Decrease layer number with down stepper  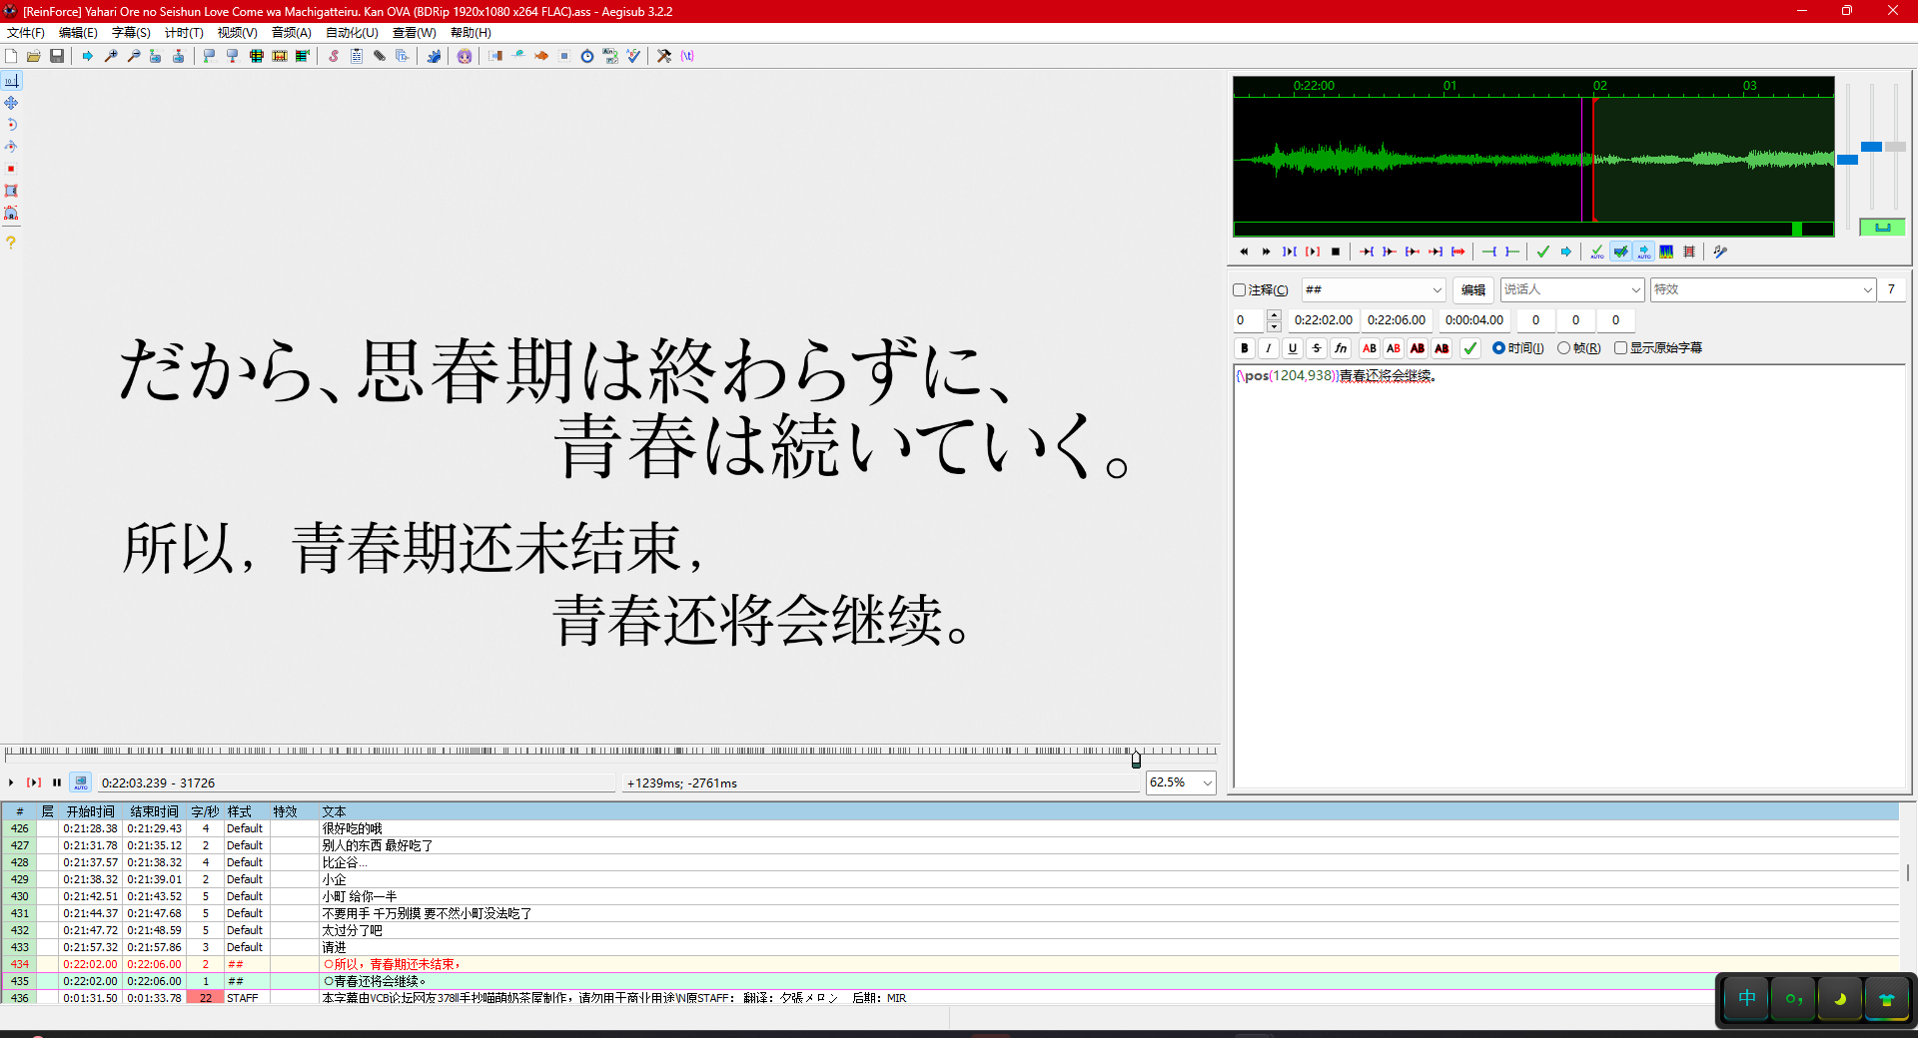coord(1274,326)
